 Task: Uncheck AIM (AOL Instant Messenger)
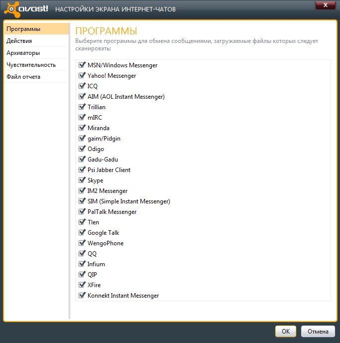(82, 97)
